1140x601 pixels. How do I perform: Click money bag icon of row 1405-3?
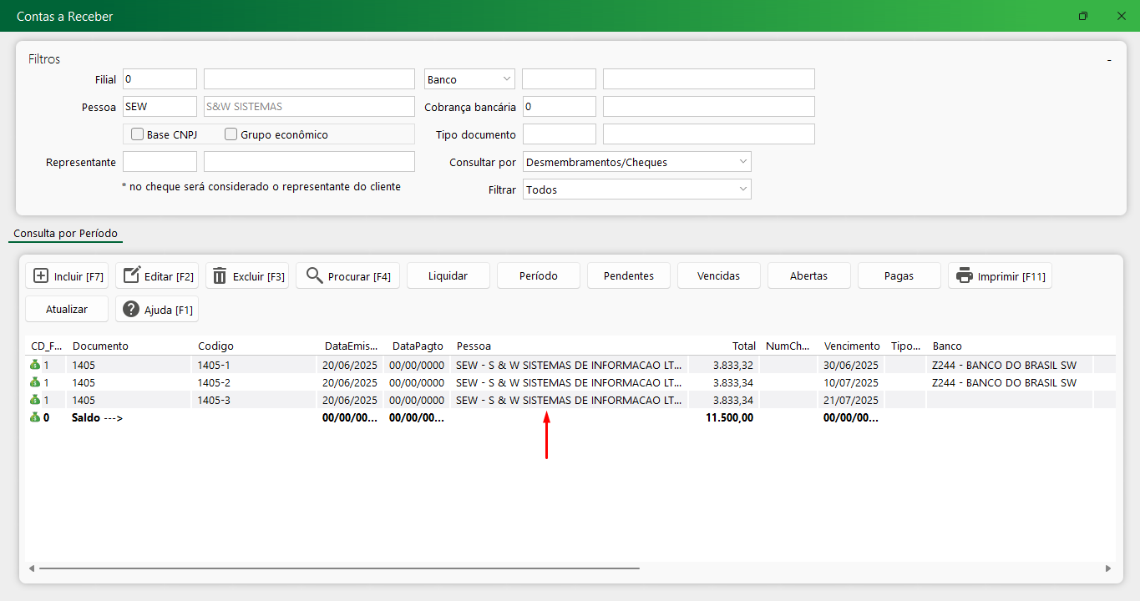35,400
